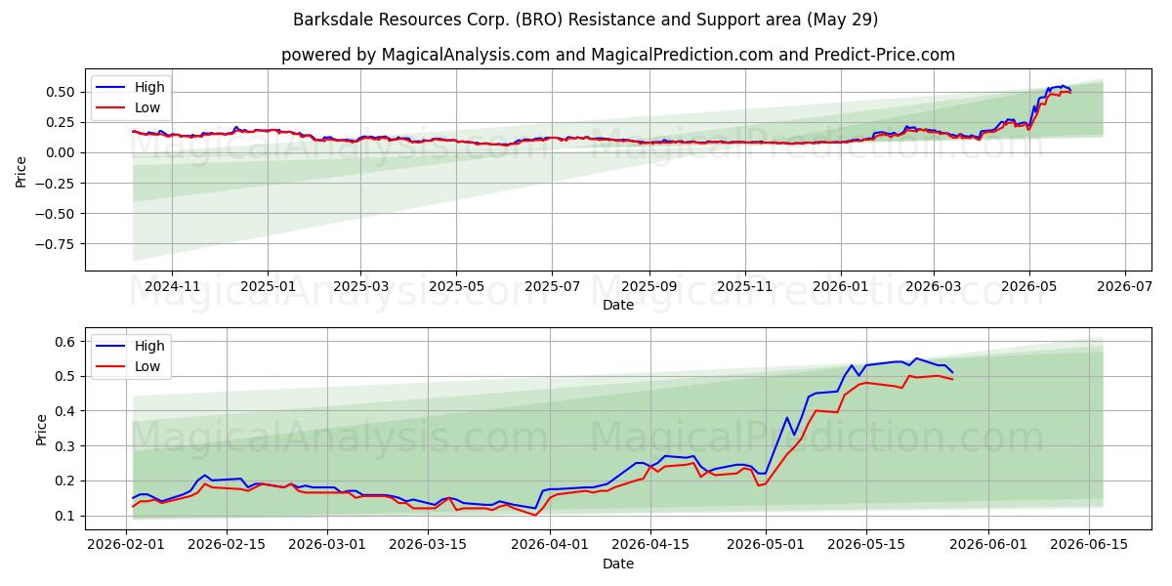Click the 0.50 price tick on top chart
Screen dimensions: 1172x586
pos(62,92)
